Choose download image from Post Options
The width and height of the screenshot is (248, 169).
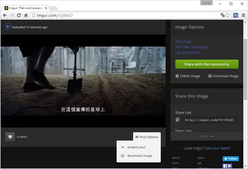point(140,156)
